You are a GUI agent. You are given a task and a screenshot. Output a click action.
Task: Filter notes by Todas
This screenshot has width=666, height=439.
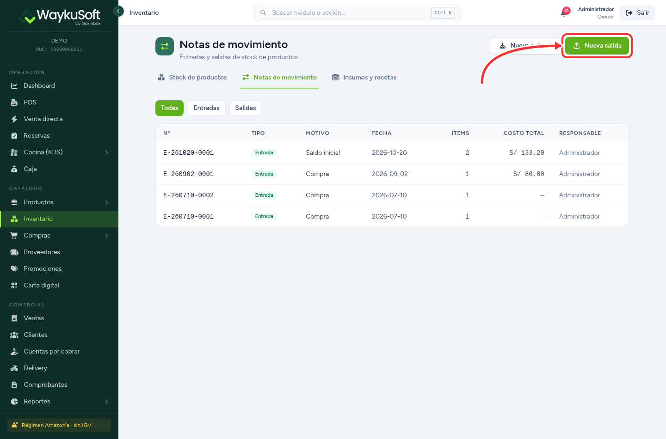point(169,108)
